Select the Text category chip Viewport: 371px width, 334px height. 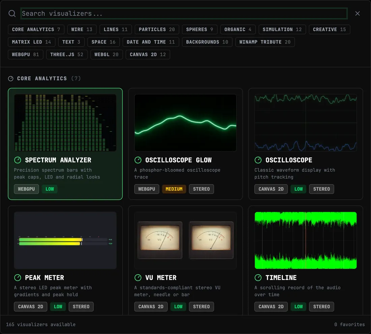[x=71, y=42]
